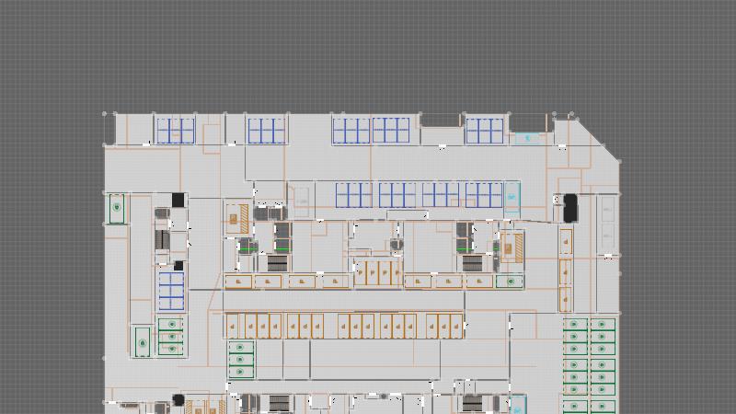
Task: Select the cyan unit ending the middle blue row
Action: coord(512,197)
